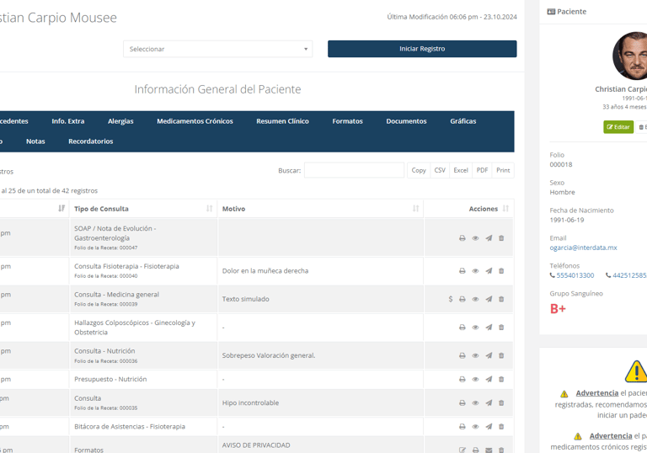Send the Bitácora de Asistencias record
Image resolution: width=647 pixels, height=453 pixels.
pyautogui.click(x=489, y=427)
